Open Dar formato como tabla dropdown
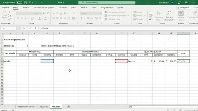This screenshot has height=111, width=198. (117, 16)
